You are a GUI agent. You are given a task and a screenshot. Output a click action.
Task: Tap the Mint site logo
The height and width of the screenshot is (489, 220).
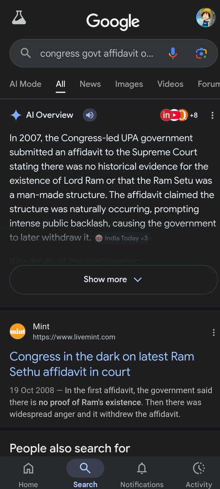[x=18, y=332]
